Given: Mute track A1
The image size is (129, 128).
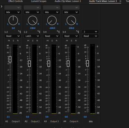Looking at the screenshot, I should click(9, 41).
